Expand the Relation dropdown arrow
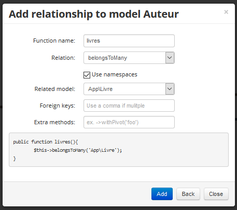Screen dimensions: 237x210 coord(170,58)
